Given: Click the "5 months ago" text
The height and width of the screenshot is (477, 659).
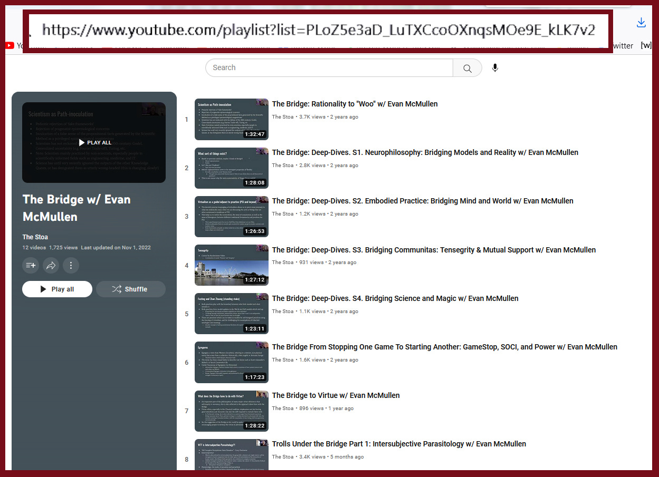Looking at the screenshot, I should pos(347,457).
